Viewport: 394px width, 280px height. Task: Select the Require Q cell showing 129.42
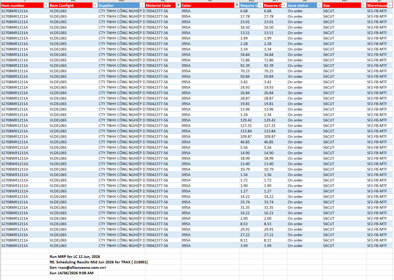[251, 120]
